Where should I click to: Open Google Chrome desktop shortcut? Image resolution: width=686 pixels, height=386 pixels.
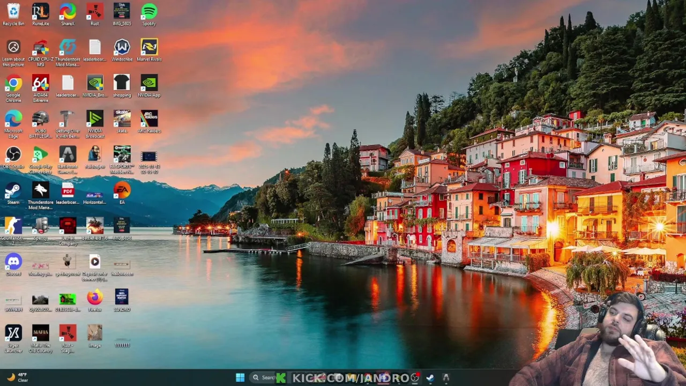[13, 88]
